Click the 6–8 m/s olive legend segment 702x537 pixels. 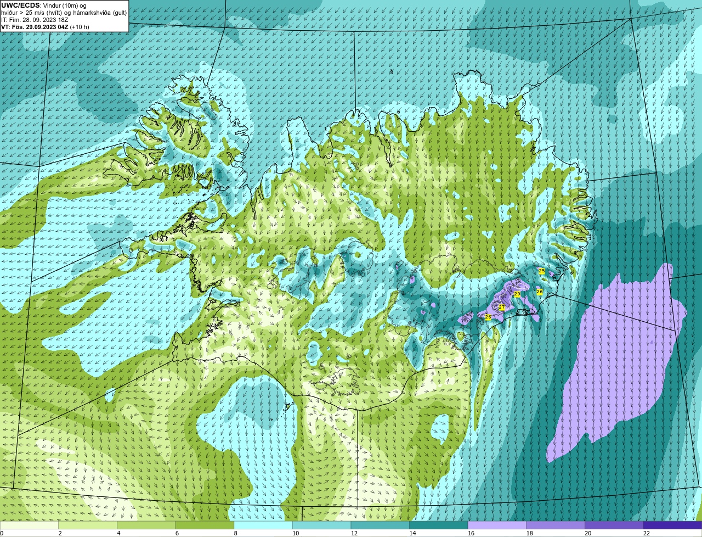[x=205, y=525]
